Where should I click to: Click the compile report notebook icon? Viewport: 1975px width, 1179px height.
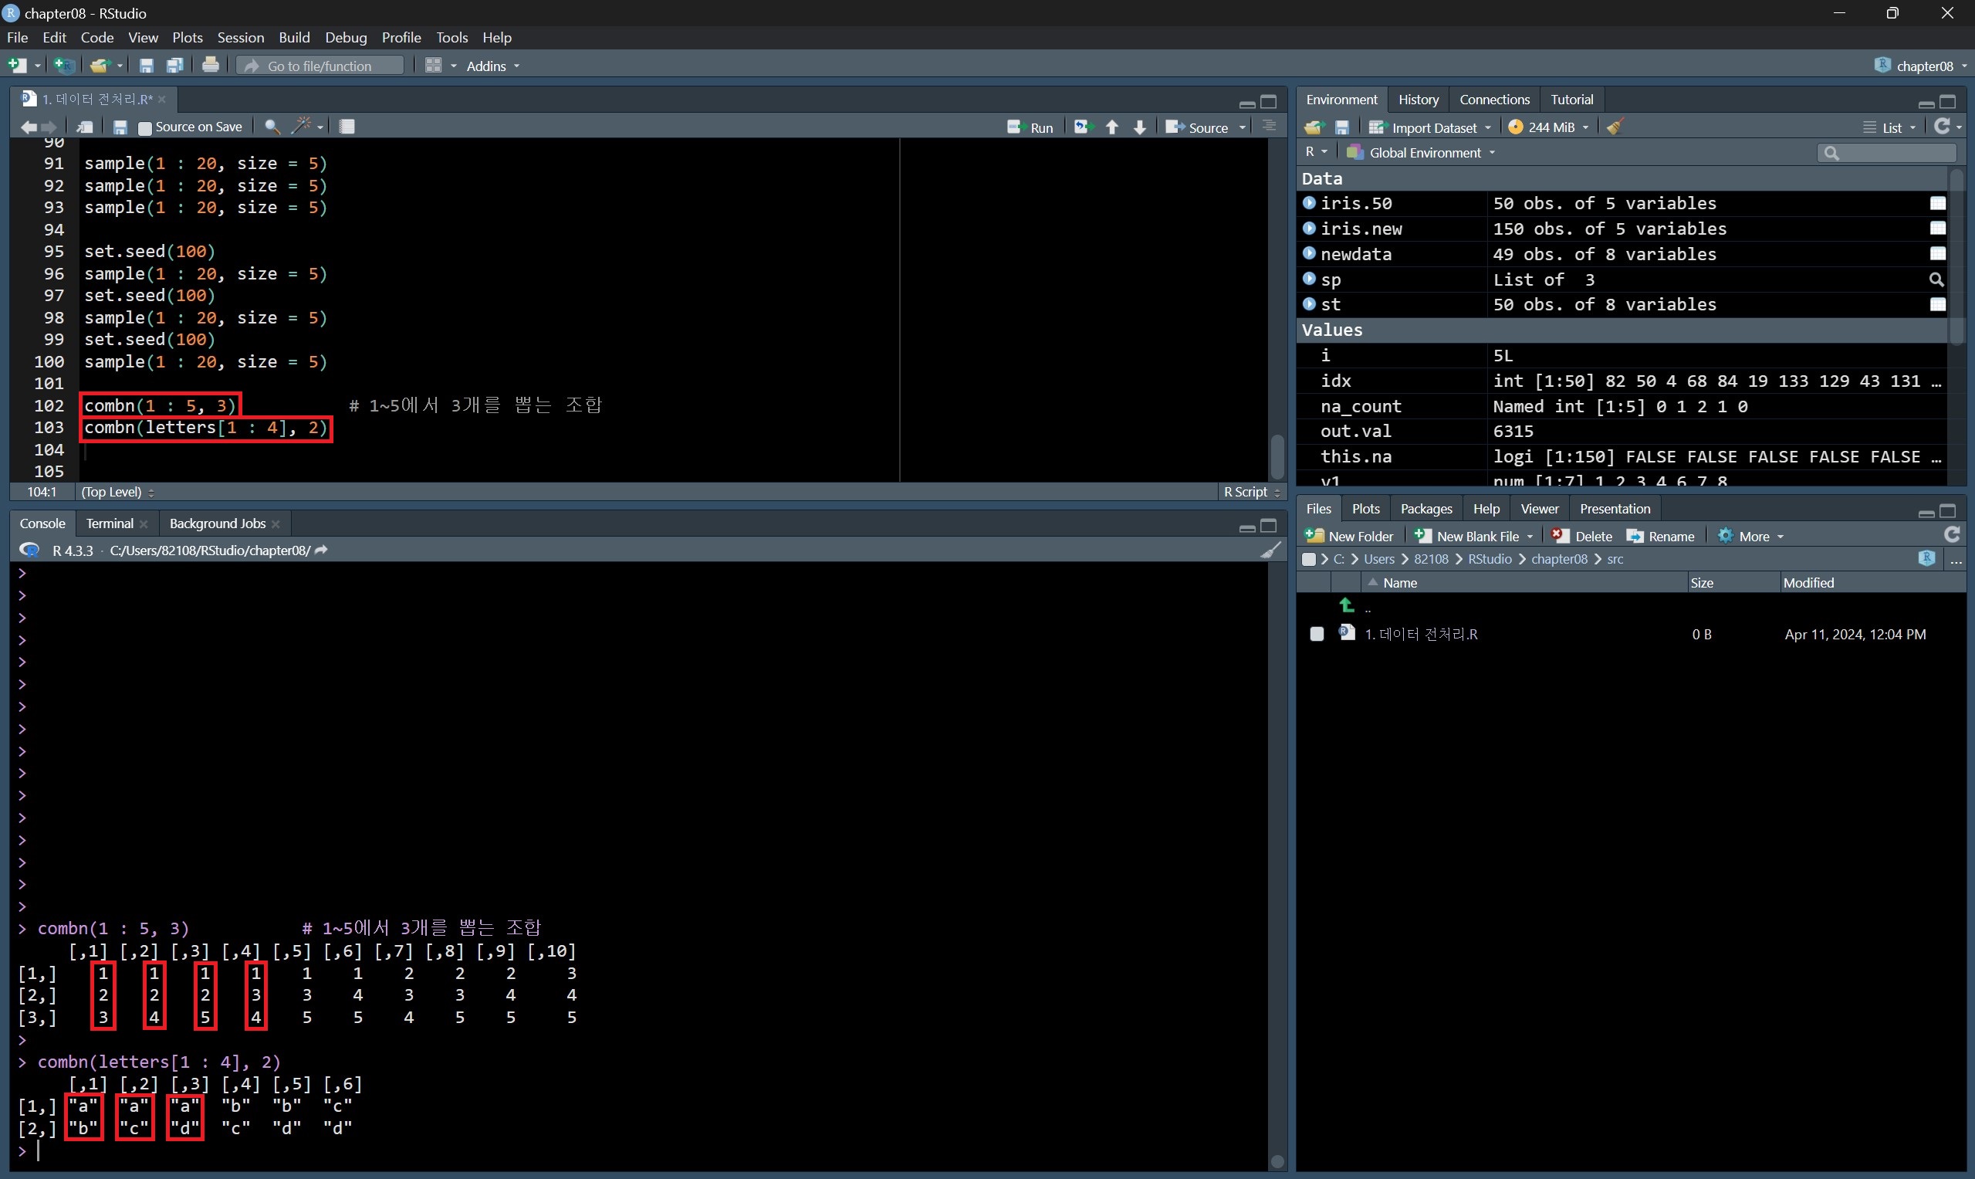click(347, 127)
